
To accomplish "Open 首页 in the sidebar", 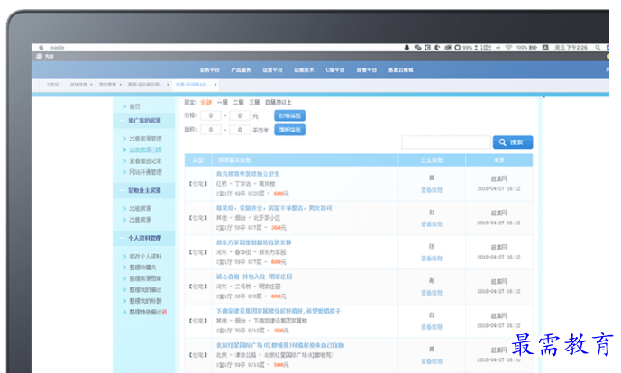I will pyautogui.click(x=134, y=106).
